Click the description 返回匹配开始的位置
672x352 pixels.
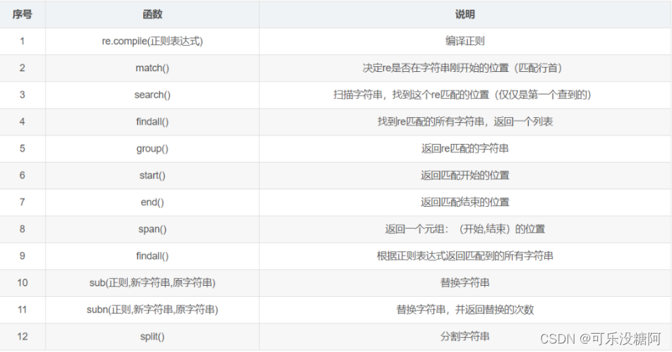coord(464,175)
